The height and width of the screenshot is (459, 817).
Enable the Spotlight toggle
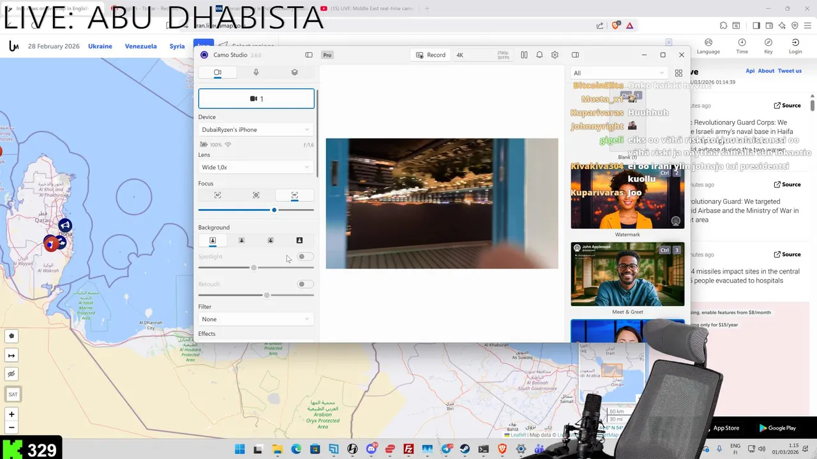coord(306,256)
